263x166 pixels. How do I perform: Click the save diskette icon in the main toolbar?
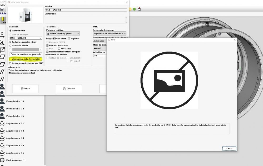tap(2, 9)
